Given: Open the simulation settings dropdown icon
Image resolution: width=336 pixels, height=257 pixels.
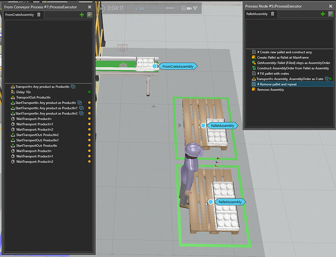Looking at the screenshot, I should 195,8.
